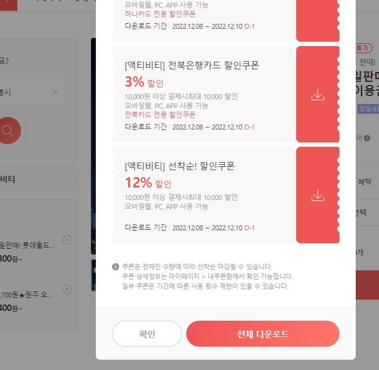
Task: Click the info icon beside coupon notice
Action: point(115,267)
